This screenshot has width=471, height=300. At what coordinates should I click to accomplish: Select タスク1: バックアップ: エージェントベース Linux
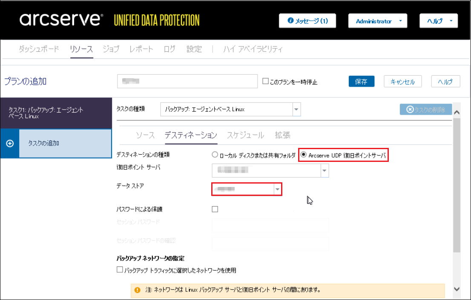pos(56,113)
